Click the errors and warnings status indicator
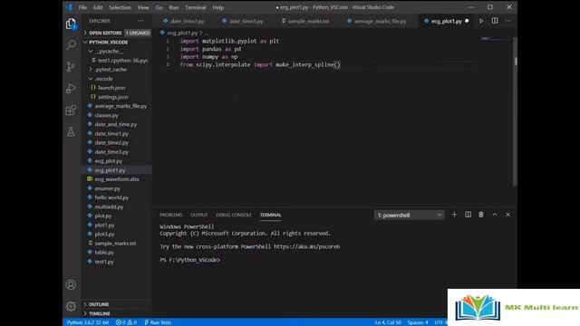This screenshot has height=326, width=580. tap(126, 322)
